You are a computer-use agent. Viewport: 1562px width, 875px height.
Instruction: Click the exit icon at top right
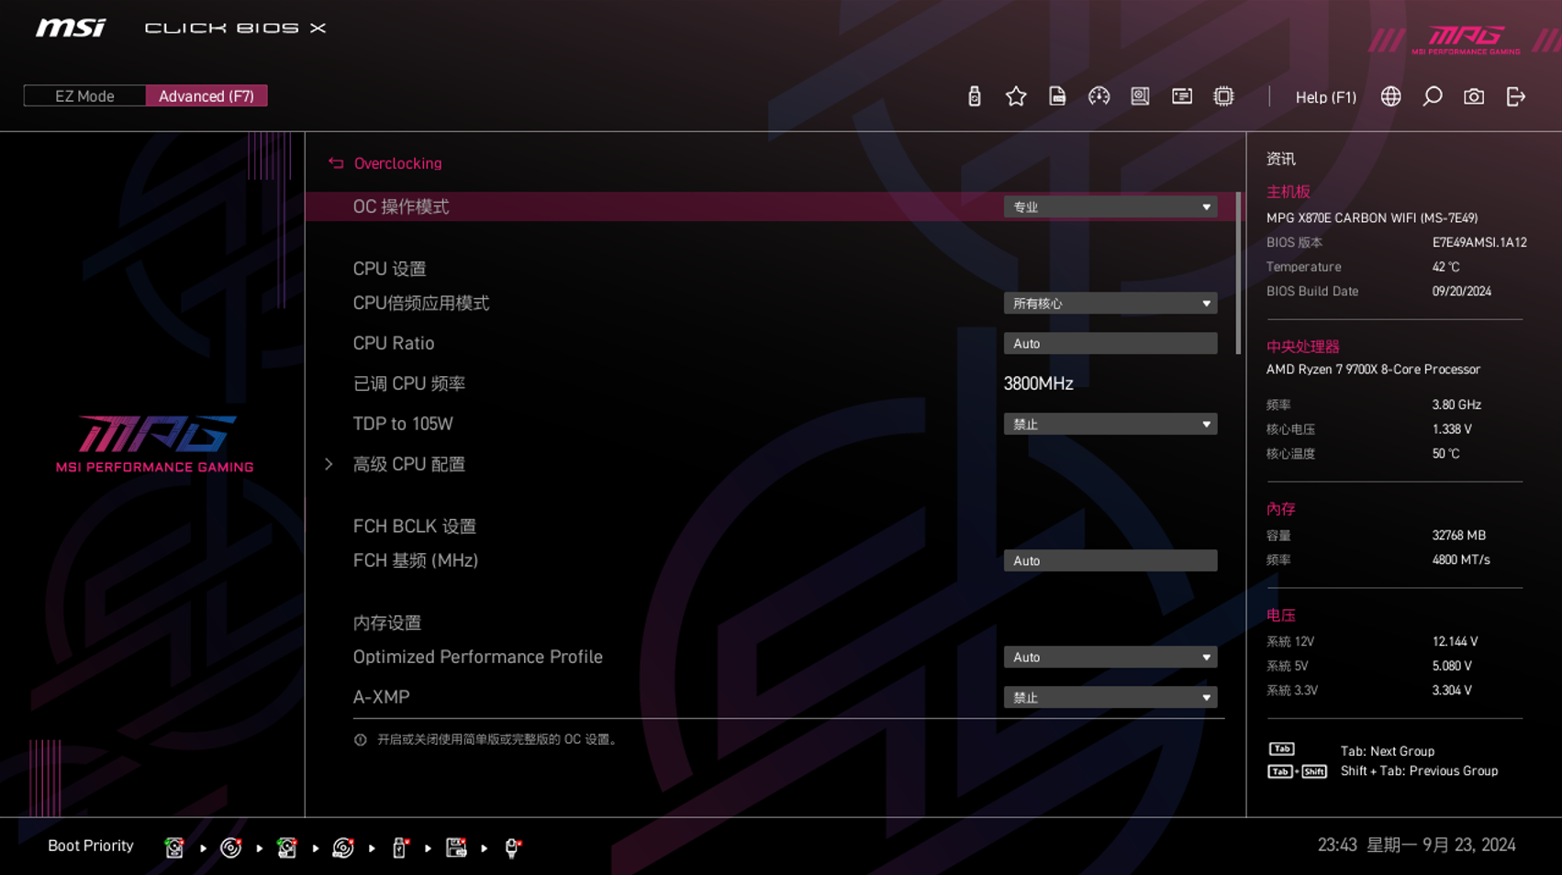click(x=1516, y=96)
